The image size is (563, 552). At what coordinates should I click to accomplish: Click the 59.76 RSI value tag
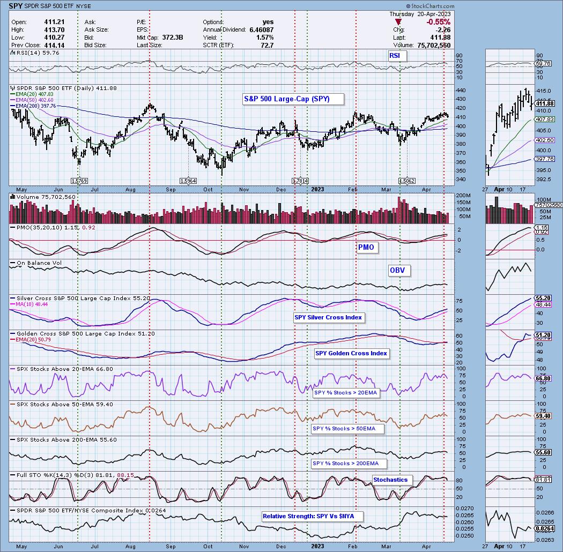(x=543, y=64)
